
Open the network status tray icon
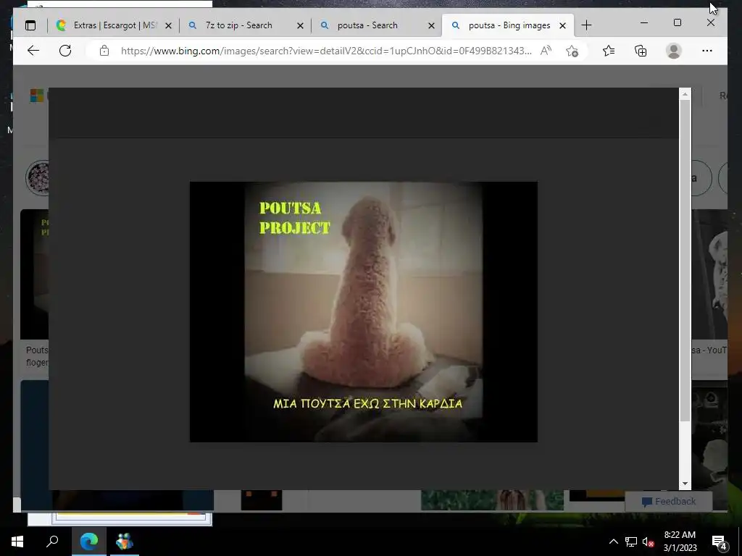[x=631, y=542]
